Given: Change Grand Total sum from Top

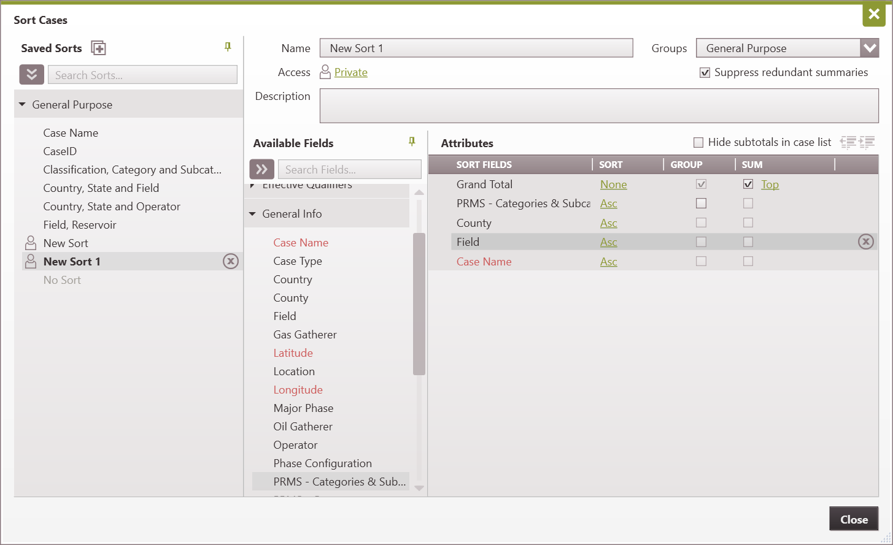Looking at the screenshot, I should pyautogui.click(x=770, y=184).
